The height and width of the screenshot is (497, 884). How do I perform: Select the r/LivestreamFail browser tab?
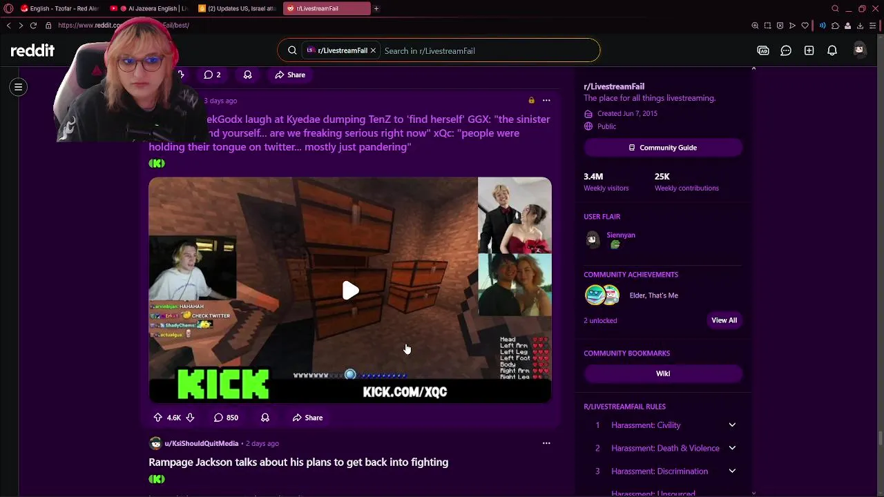[x=326, y=8]
